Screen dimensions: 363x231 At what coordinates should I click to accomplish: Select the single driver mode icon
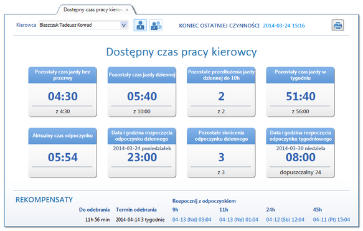pyautogui.click(x=140, y=26)
